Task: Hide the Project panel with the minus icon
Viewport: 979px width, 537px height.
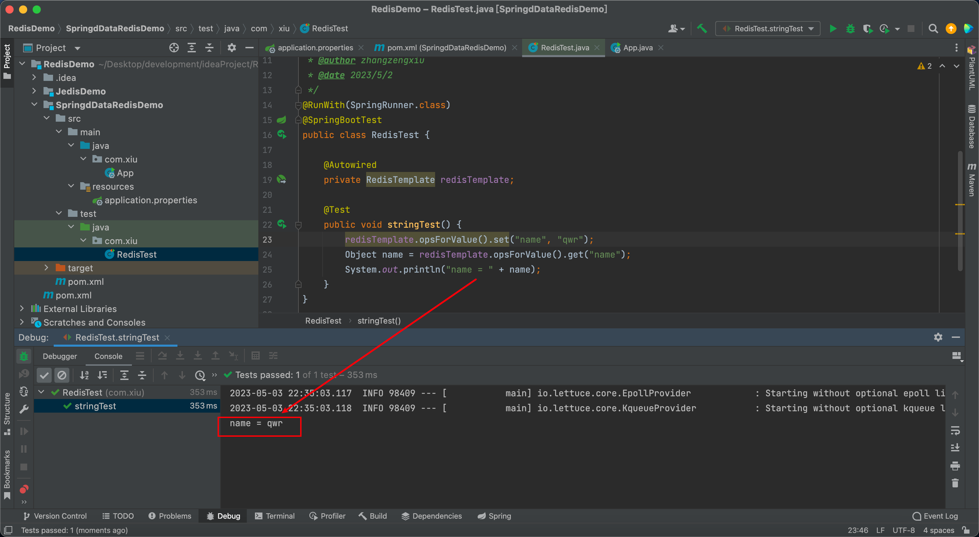Action: [x=249, y=48]
